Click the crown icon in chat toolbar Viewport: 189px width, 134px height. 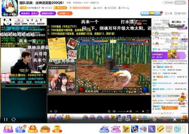point(162,113)
